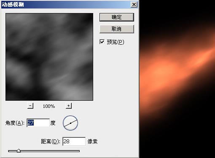
Task: Click the 100% zoom level text
Action: point(49,106)
